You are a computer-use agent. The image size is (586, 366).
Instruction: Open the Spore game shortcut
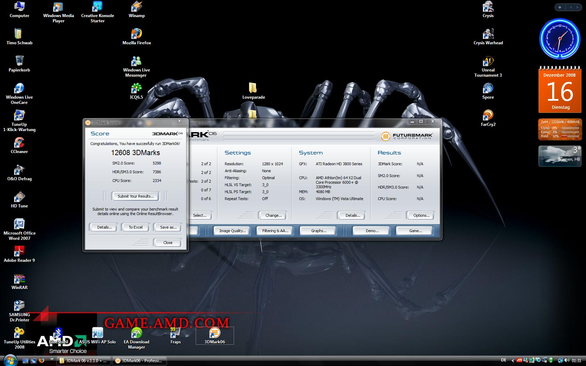(488, 91)
